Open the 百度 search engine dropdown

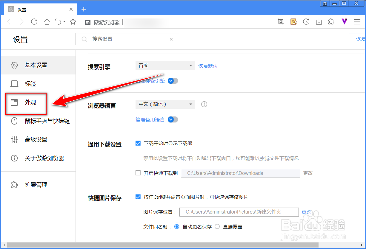coord(165,66)
